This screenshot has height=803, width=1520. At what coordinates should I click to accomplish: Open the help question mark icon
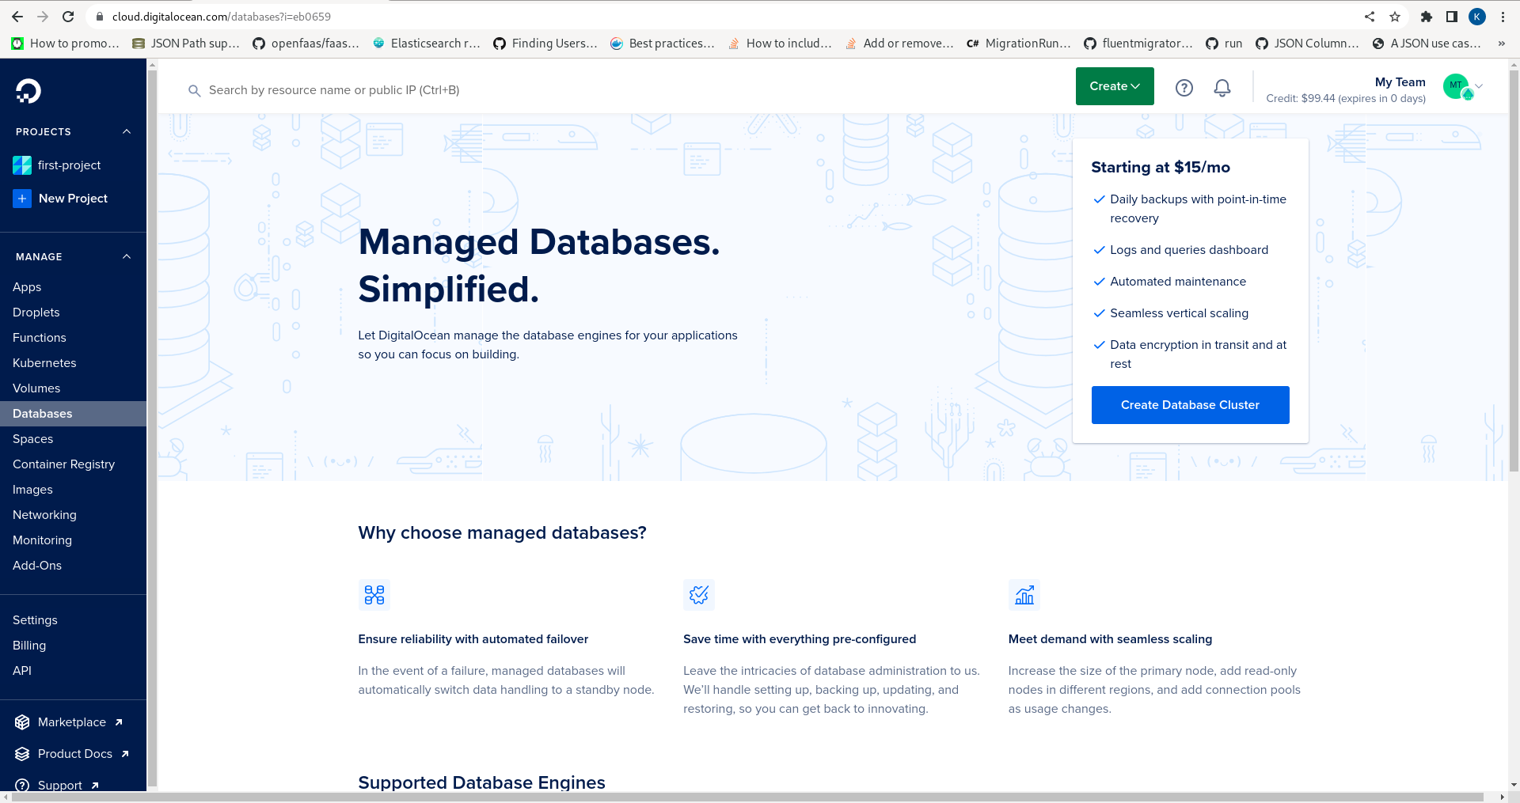(x=1184, y=88)
